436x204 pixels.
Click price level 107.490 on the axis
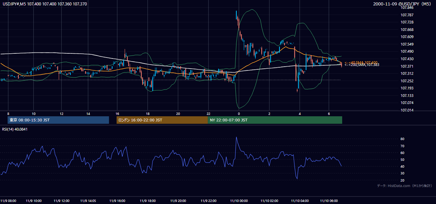tap(407, 52)
